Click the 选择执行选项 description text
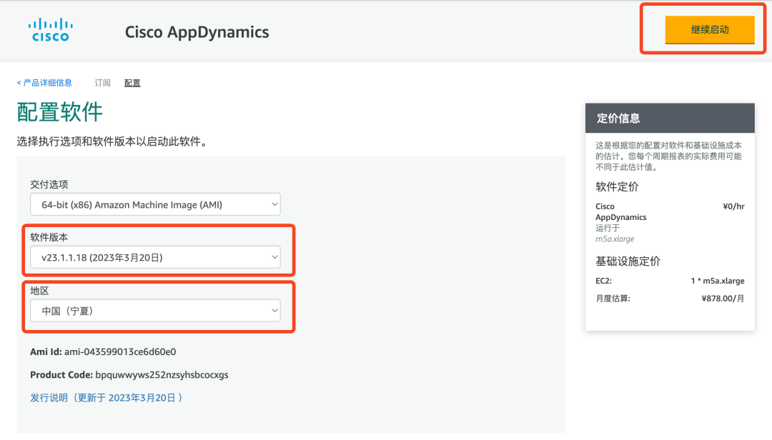772x440 pixels. pyautogui.click(x=112, y=141)
